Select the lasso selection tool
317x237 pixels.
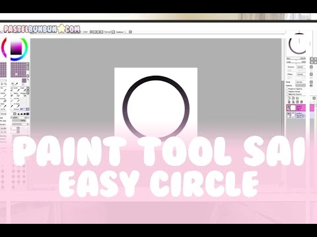[x=5, y=80]
